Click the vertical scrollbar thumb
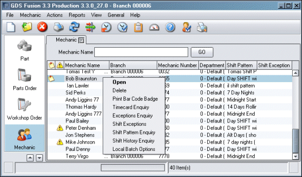The image size is (302, 177). click(296, 141)
